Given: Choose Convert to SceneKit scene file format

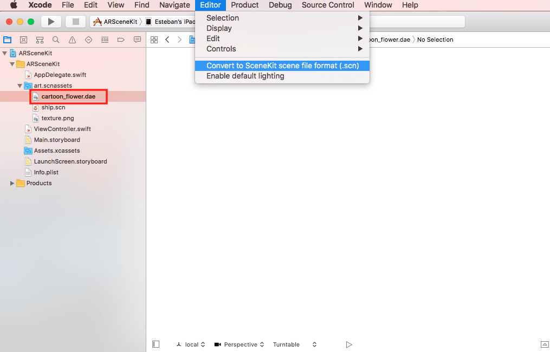Looking at the screenshot, I should pos(282,66).
